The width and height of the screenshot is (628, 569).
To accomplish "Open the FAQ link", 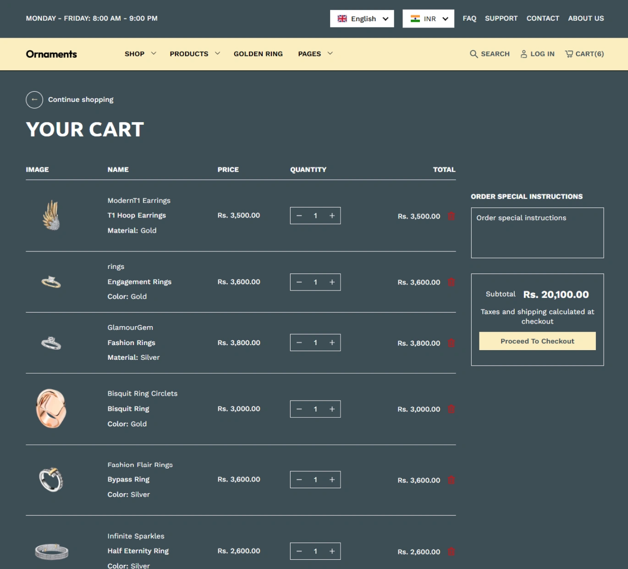I will (x=469, y=18).
